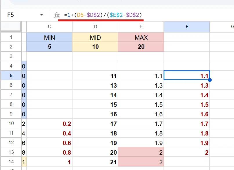
Task: Select the pink cell E14 showing 2
Action: [141, 162]
